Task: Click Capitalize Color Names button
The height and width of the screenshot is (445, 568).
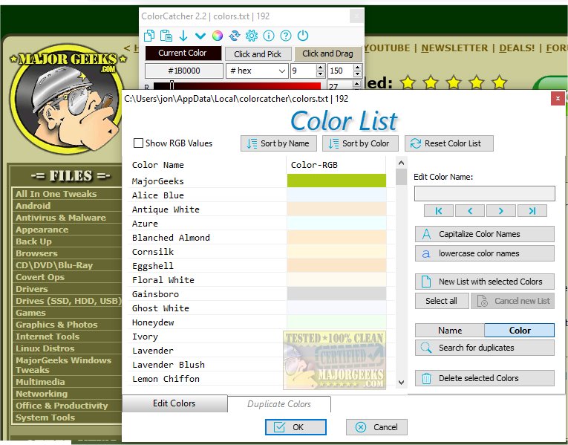Action: [484, 234]
